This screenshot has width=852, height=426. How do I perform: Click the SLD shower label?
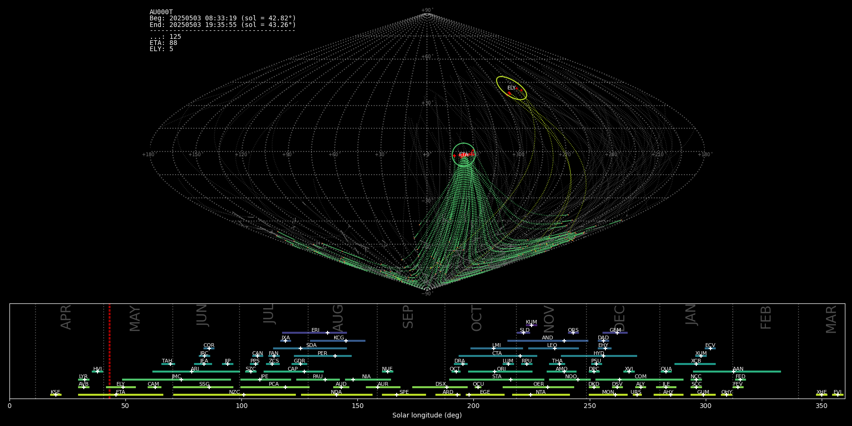coord(524,330)
